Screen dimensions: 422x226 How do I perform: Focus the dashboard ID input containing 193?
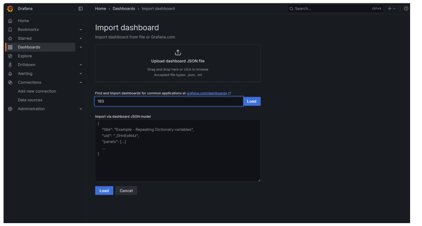point(169,101)
